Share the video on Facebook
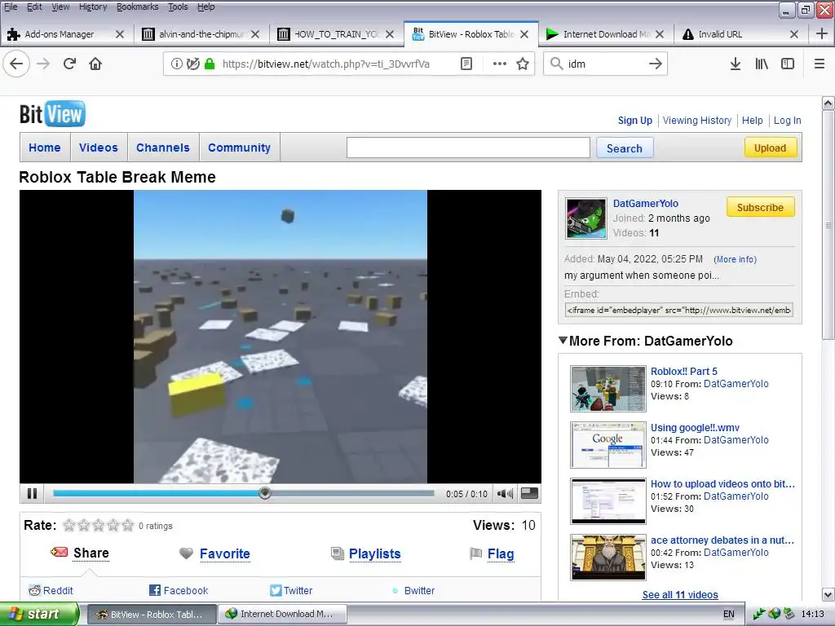The image size is (835, 626). coord(179,590)
